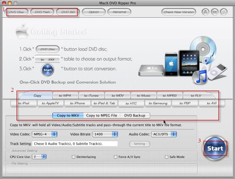Click the Getting Started heading
This screenshot has width=235, height=179.
tap(59, 32)
